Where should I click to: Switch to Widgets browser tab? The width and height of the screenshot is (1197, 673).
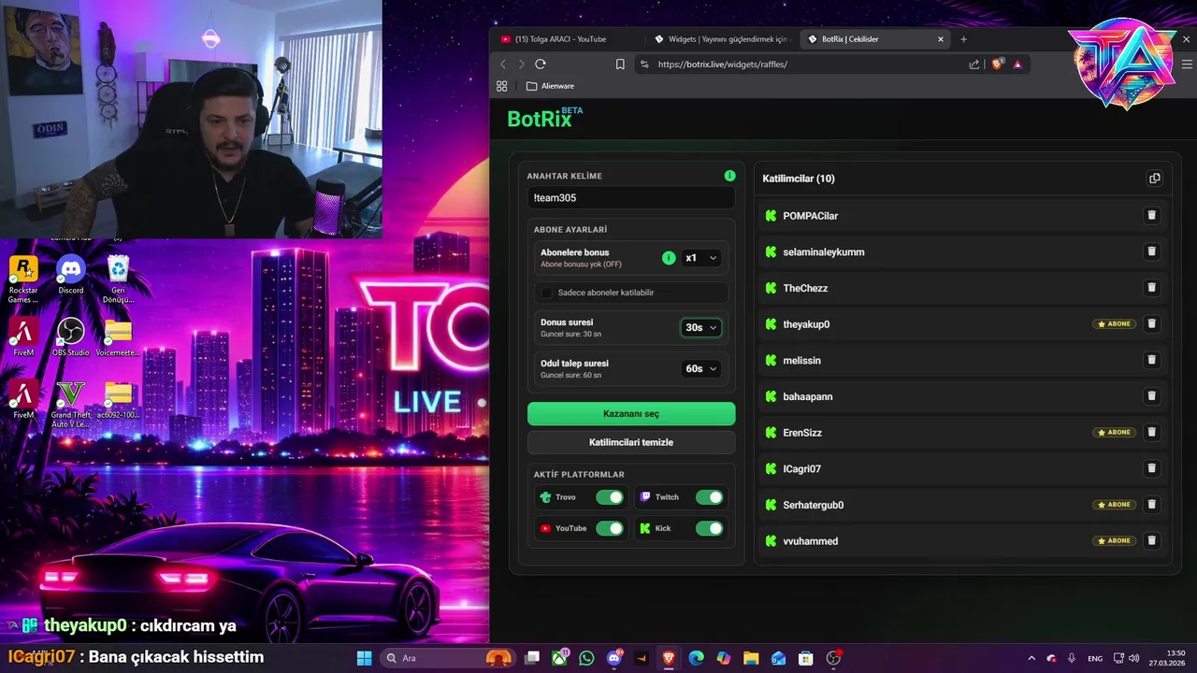(720, 39)
